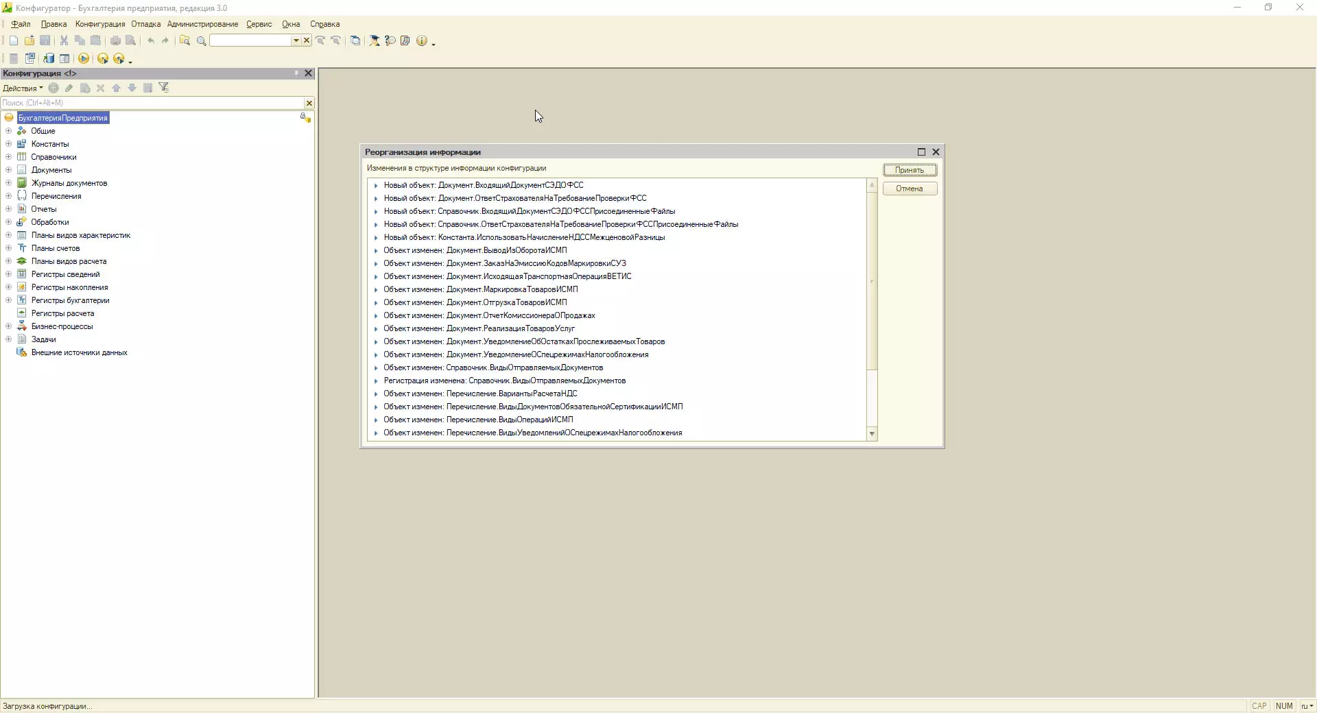The image size is (1317, 713).
Task: Open the Справка menu
Action: 325,24
